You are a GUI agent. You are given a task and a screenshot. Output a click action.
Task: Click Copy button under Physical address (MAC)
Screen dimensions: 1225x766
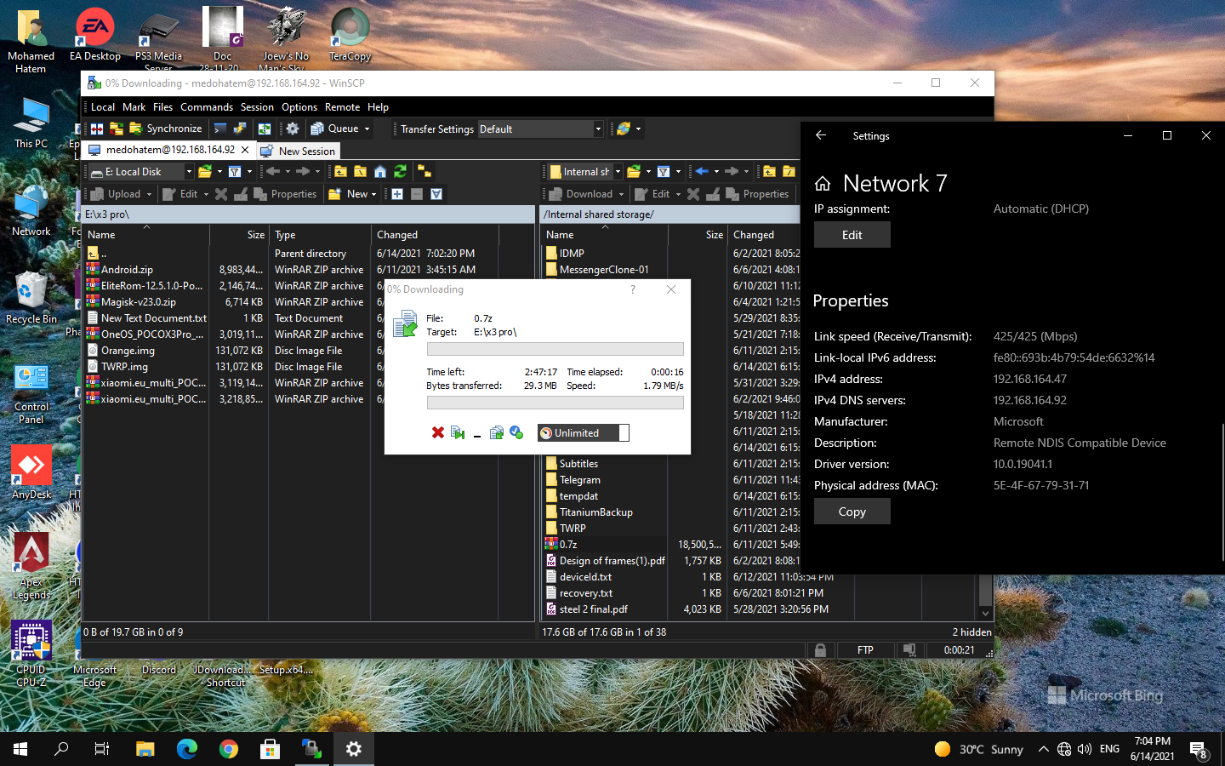tap(852, 511)
